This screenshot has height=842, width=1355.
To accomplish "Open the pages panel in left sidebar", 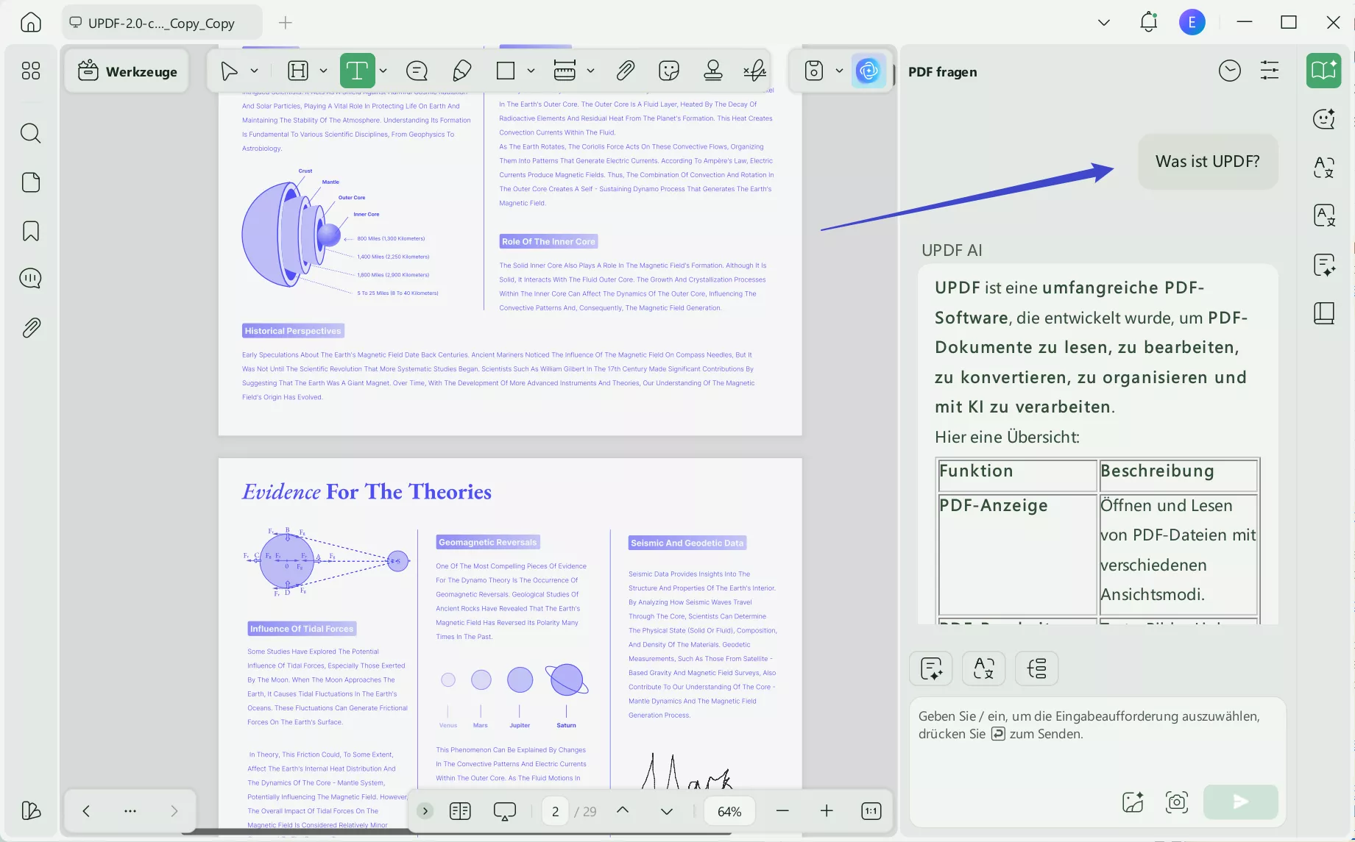I will click(31, 182).
